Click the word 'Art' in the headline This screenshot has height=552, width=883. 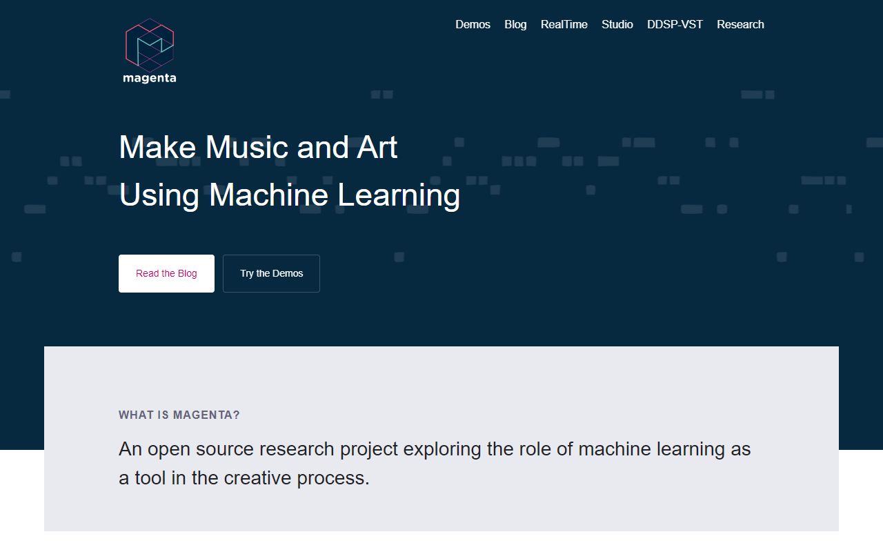coord(377,147)
